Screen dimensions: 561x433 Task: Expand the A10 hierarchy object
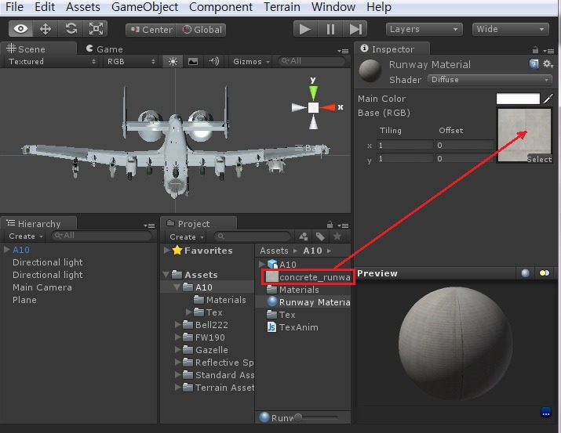[x=6, y=250]
